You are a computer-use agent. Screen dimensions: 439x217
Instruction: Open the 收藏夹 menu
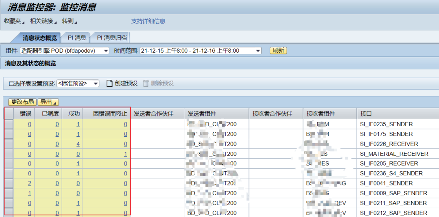point(14,21)
